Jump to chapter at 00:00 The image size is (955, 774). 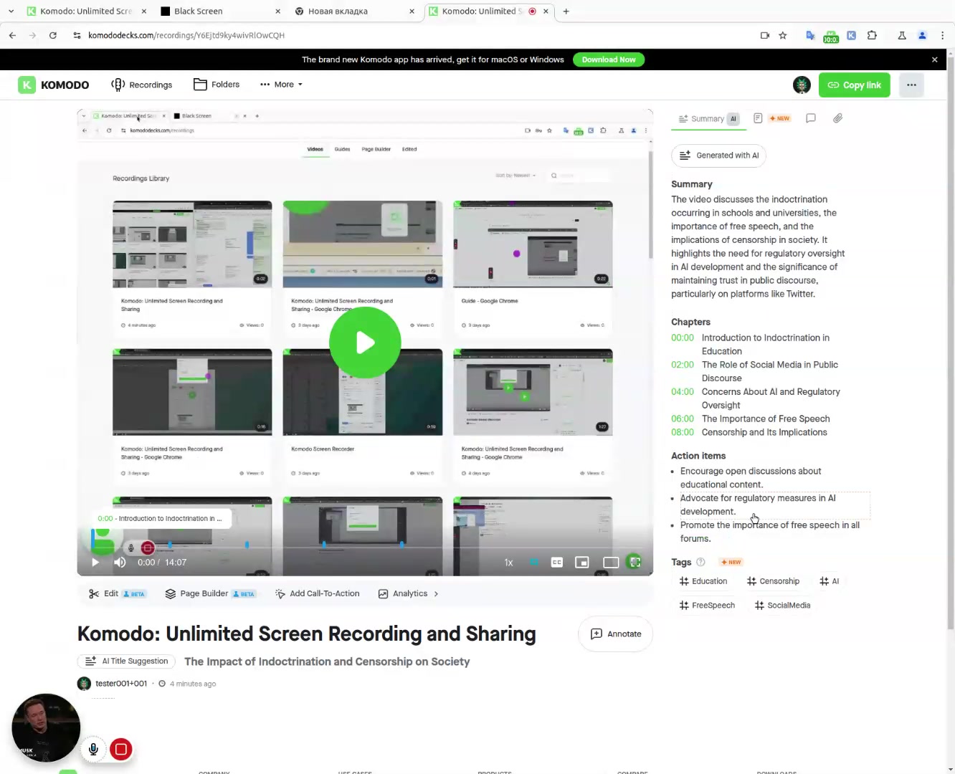pos(683,338)
